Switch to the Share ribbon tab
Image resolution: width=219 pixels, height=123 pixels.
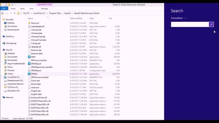coord(22,9)
